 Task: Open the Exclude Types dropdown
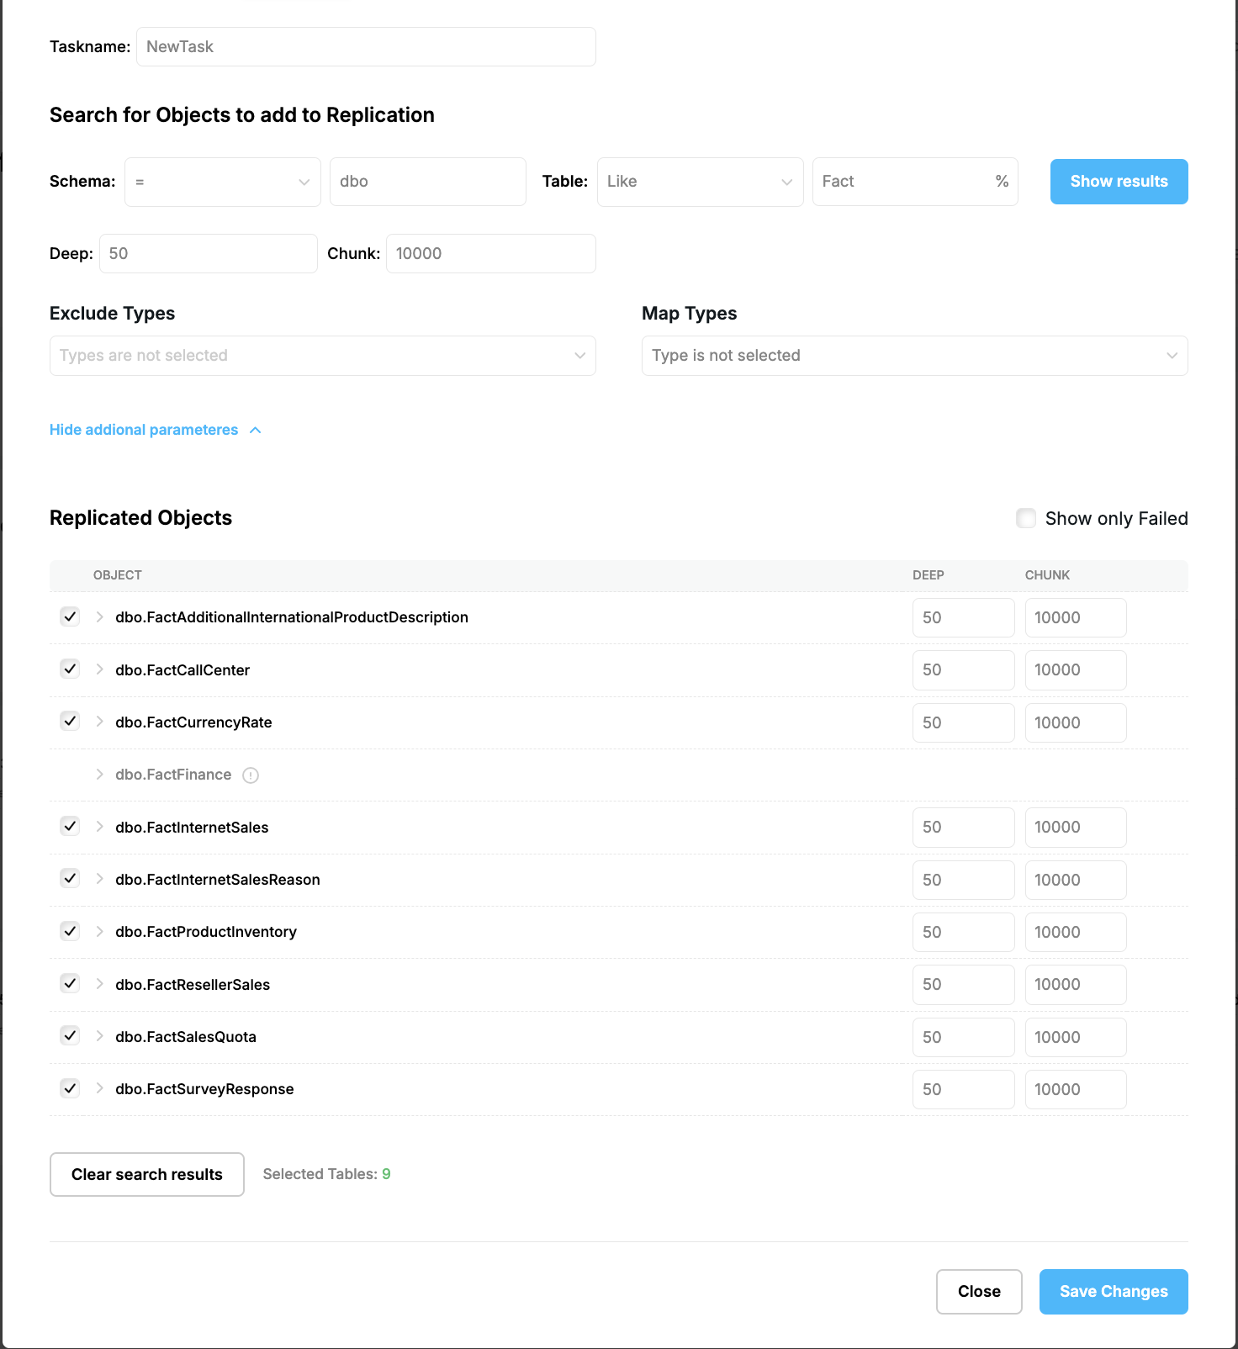(x=323, y=356)
